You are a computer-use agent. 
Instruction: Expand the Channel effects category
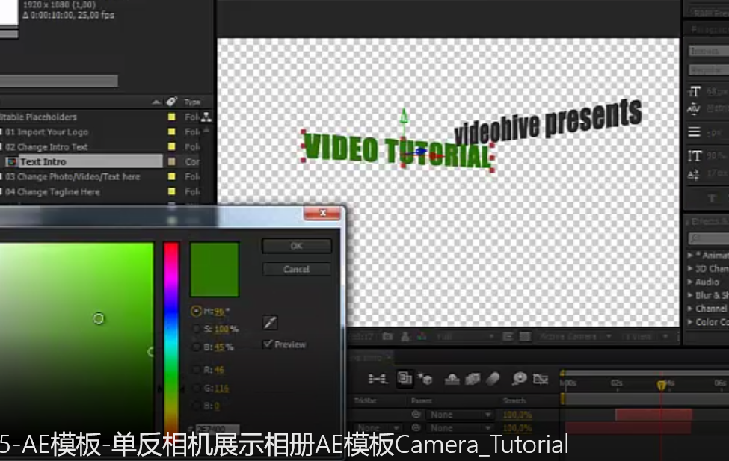690,309
